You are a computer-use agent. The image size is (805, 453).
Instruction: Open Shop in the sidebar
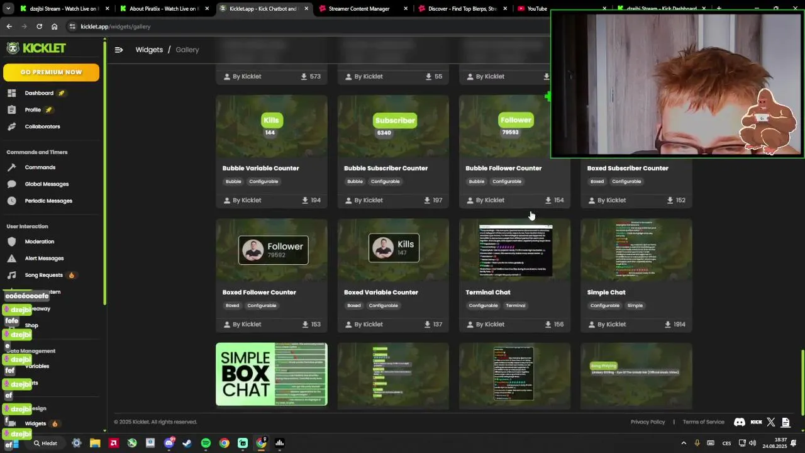[31, 325]
